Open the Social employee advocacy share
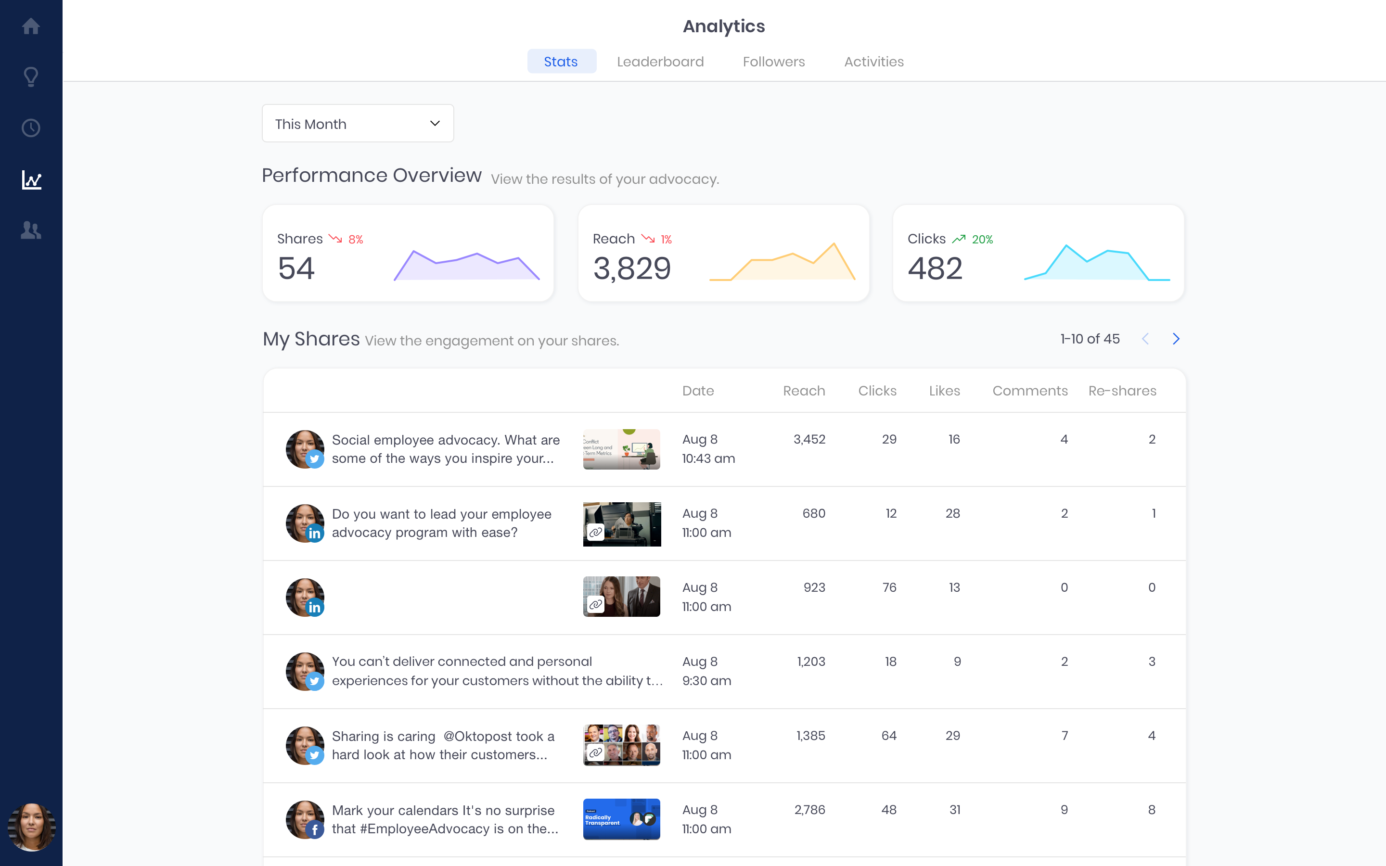The width and height of the screenshot is (1386, 866). coord(446,449)
